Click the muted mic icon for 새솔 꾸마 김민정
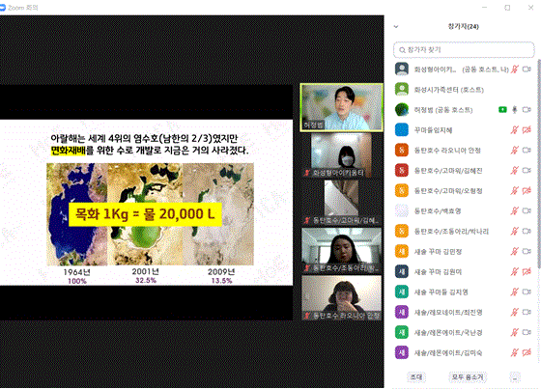Viewport: 541px width, 389px height. pyautogui.click(x=514, y=251)
